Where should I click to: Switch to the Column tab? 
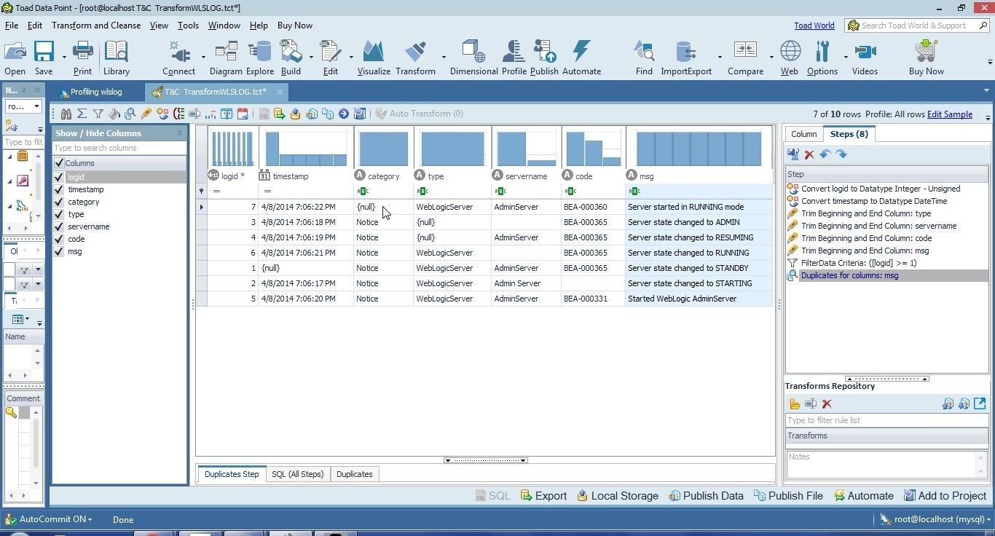coord(803,134)
